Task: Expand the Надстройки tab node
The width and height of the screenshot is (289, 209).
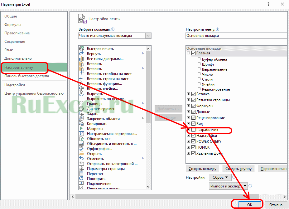Action: [x=188, y=136]
